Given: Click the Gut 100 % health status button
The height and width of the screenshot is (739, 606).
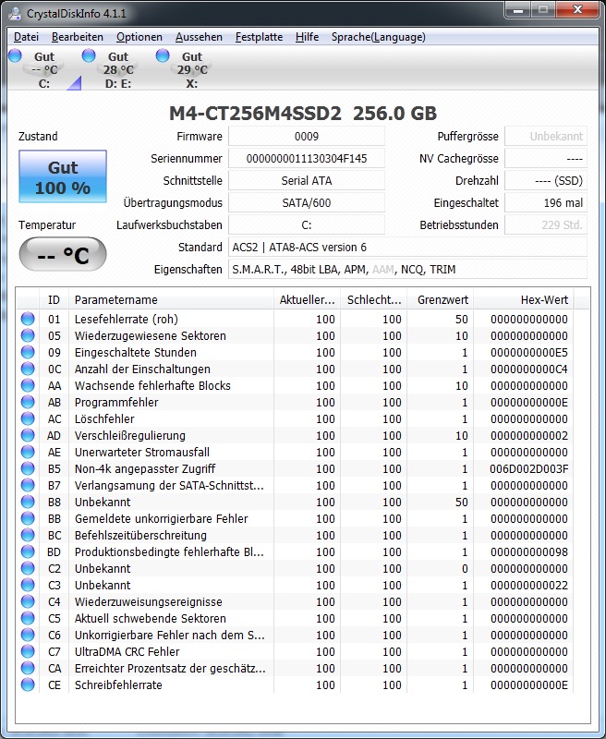Looking at the screenshot, I should [63, 176].
